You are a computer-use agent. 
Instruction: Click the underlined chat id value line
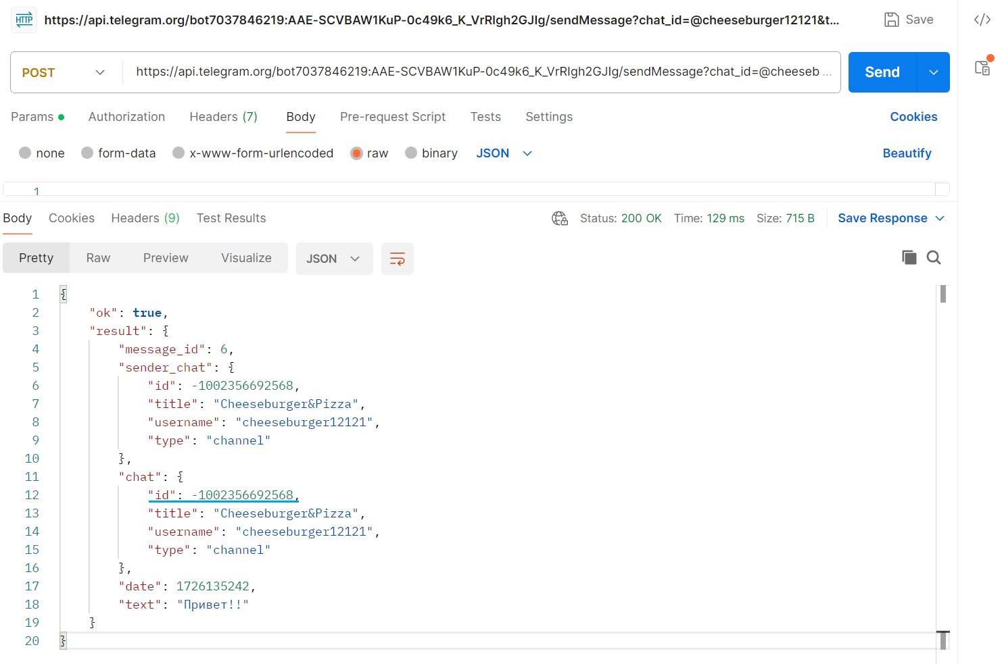[x=224, y=495]
